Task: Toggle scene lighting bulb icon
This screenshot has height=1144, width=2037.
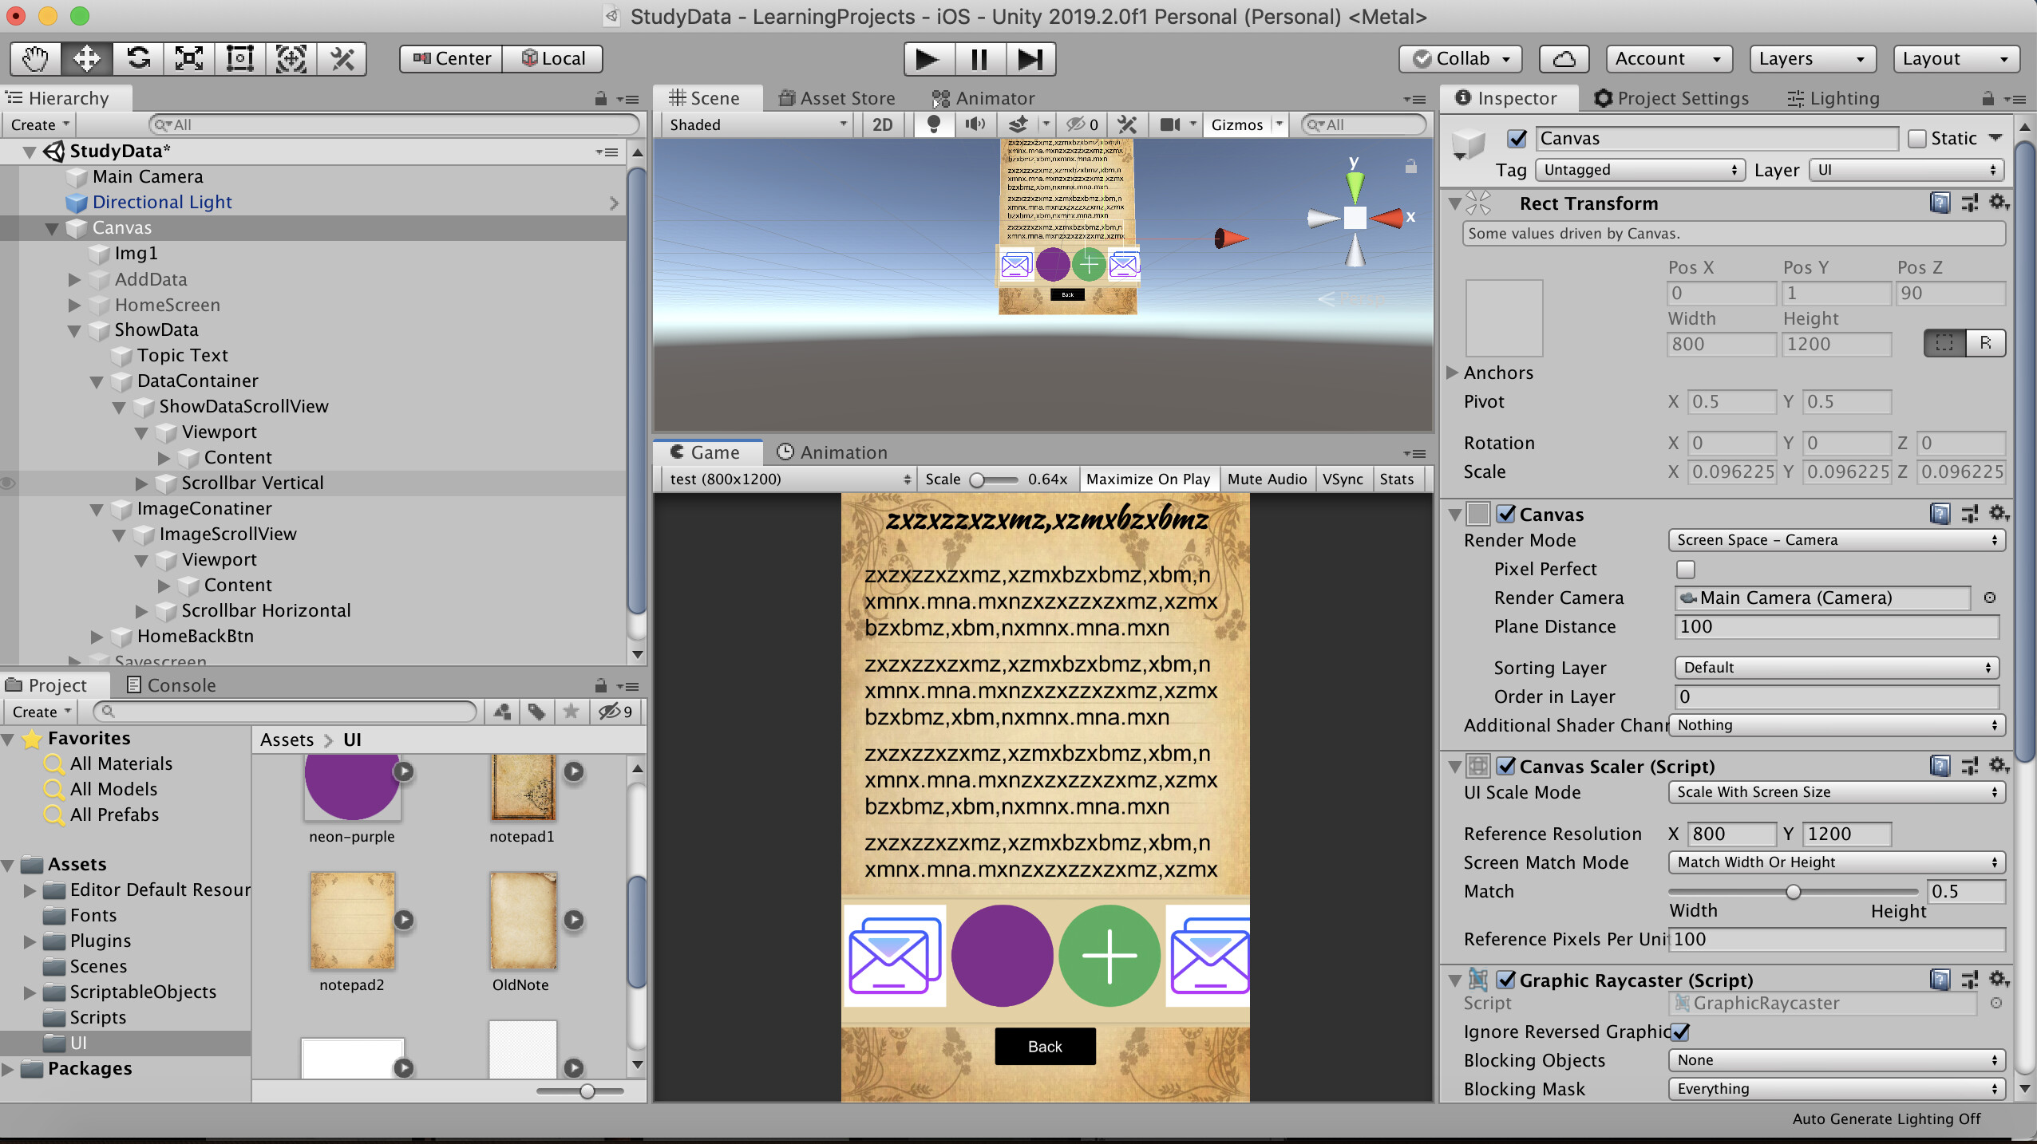Action: pyautogui.click(x=932, y=124)
